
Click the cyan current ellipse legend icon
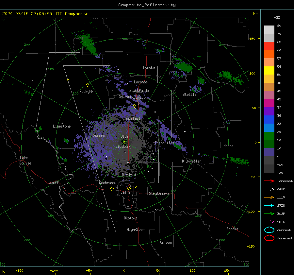[x=269, y=230]
